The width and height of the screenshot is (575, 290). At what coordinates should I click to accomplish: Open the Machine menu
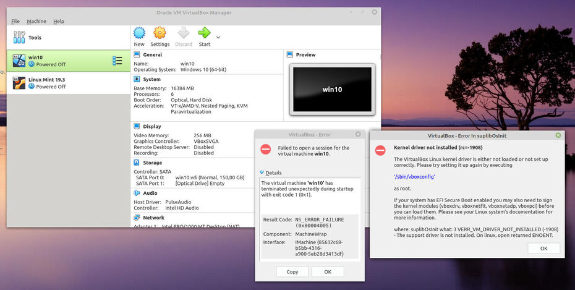pos(36,21)
